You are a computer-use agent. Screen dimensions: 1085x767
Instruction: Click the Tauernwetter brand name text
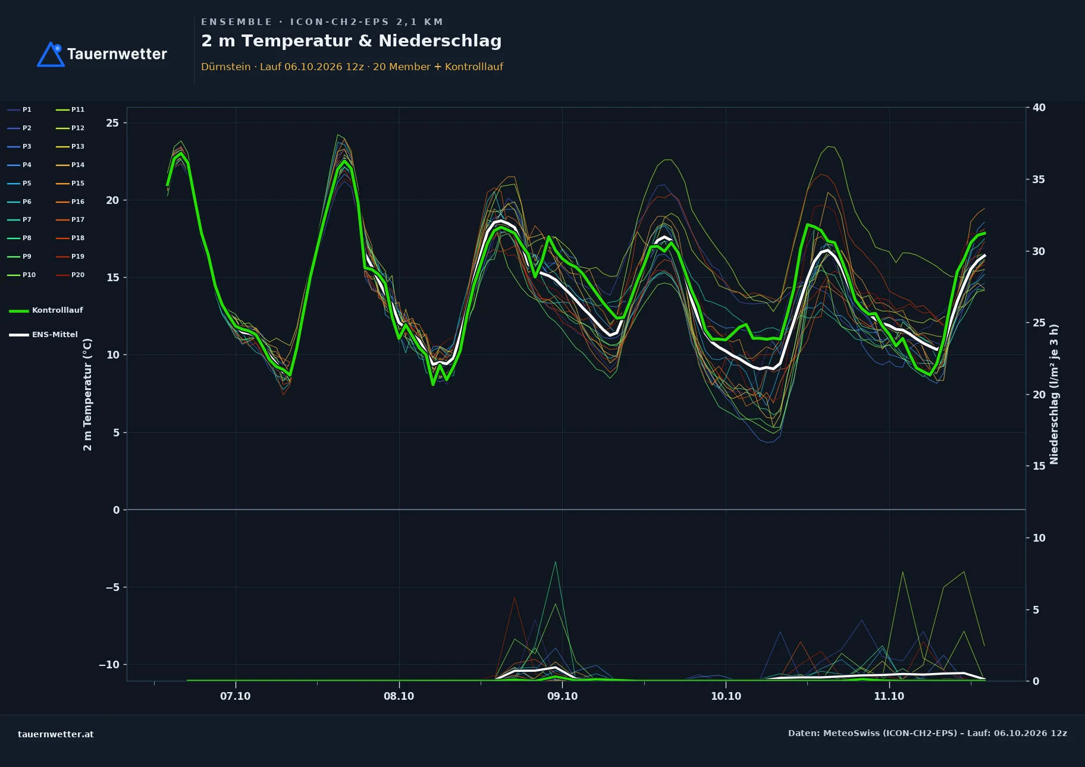click(117, 54)
